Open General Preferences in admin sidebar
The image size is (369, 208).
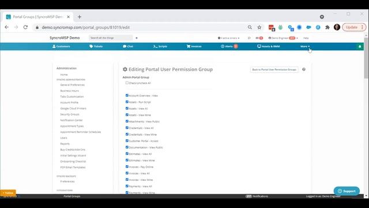point(72,85)
